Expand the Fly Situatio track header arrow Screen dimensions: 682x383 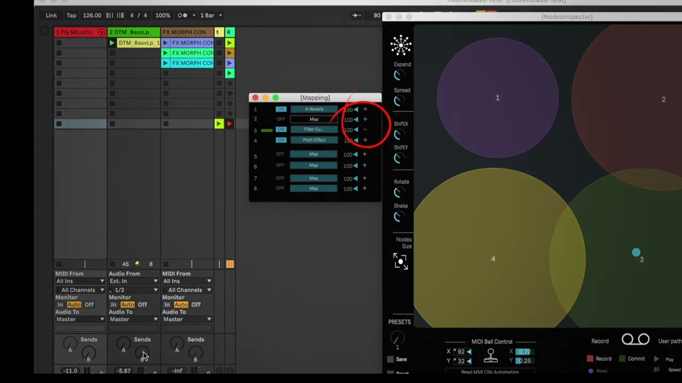click(x=101, y=32)
